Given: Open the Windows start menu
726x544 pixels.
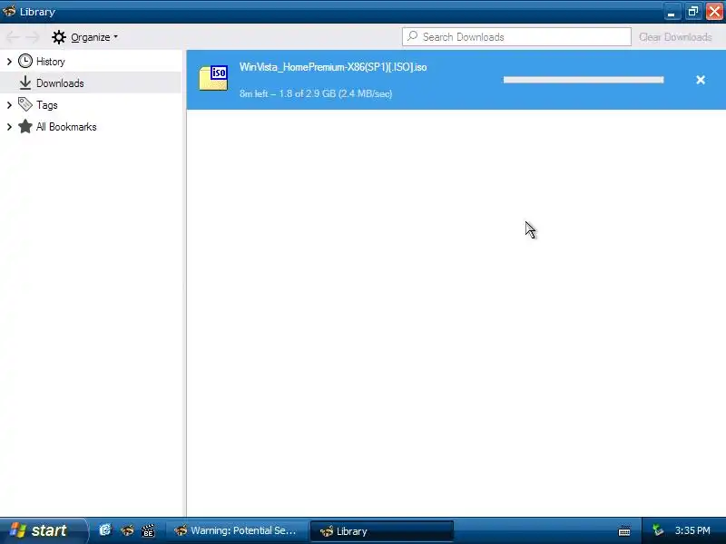Looking at the screenshot, I should pyautogui.click(x=43, y=530).
